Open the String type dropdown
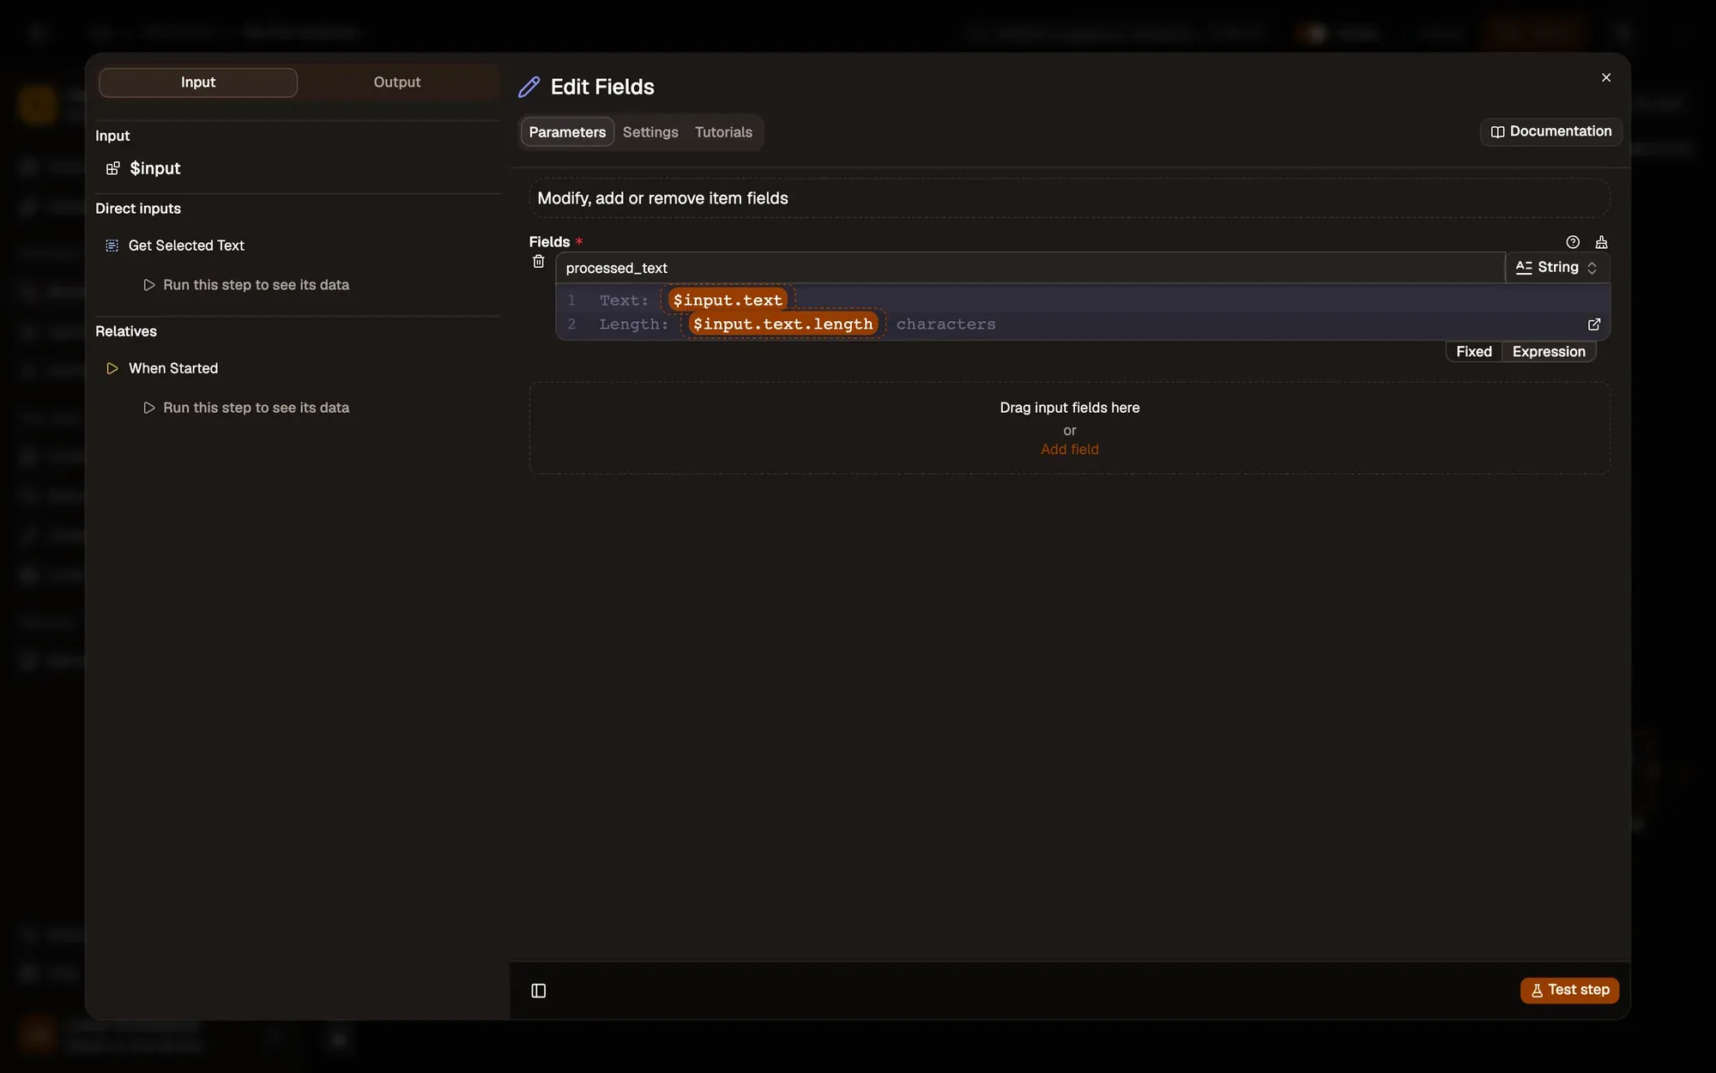1716x1073 pixels. [1557, 267]
